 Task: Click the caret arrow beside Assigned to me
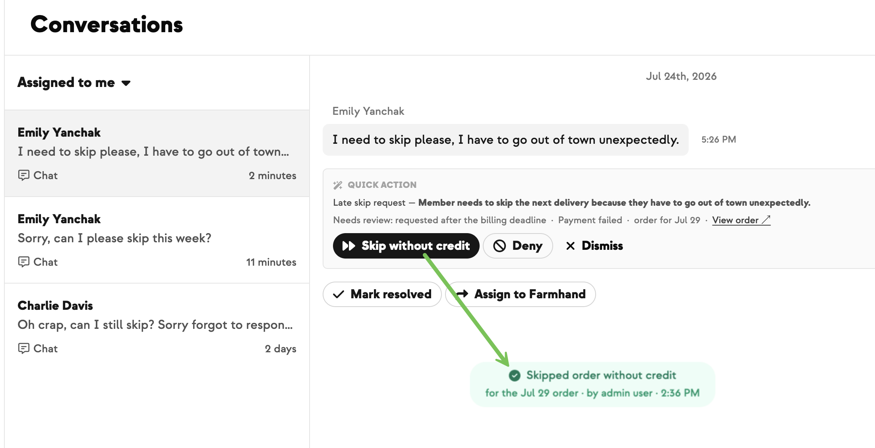126,83
